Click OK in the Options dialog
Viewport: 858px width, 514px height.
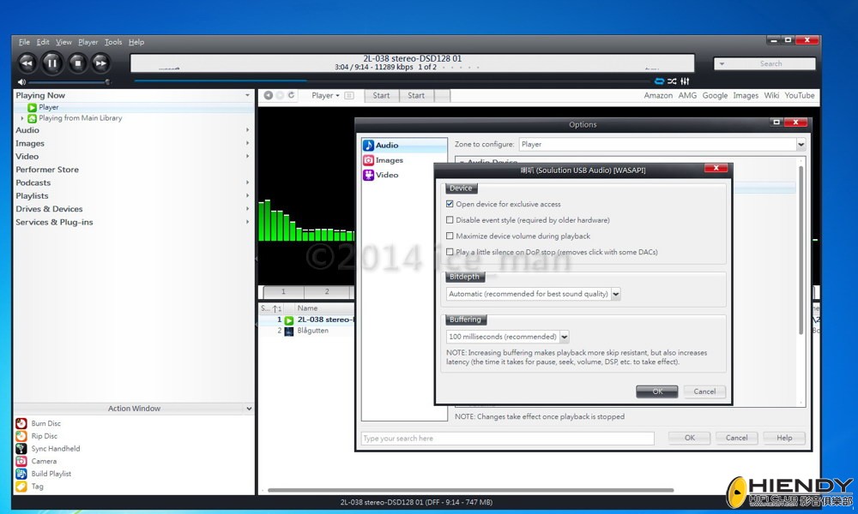[x=690, y=438]
